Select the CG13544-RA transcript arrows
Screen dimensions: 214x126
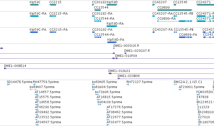tap(98, 21)
